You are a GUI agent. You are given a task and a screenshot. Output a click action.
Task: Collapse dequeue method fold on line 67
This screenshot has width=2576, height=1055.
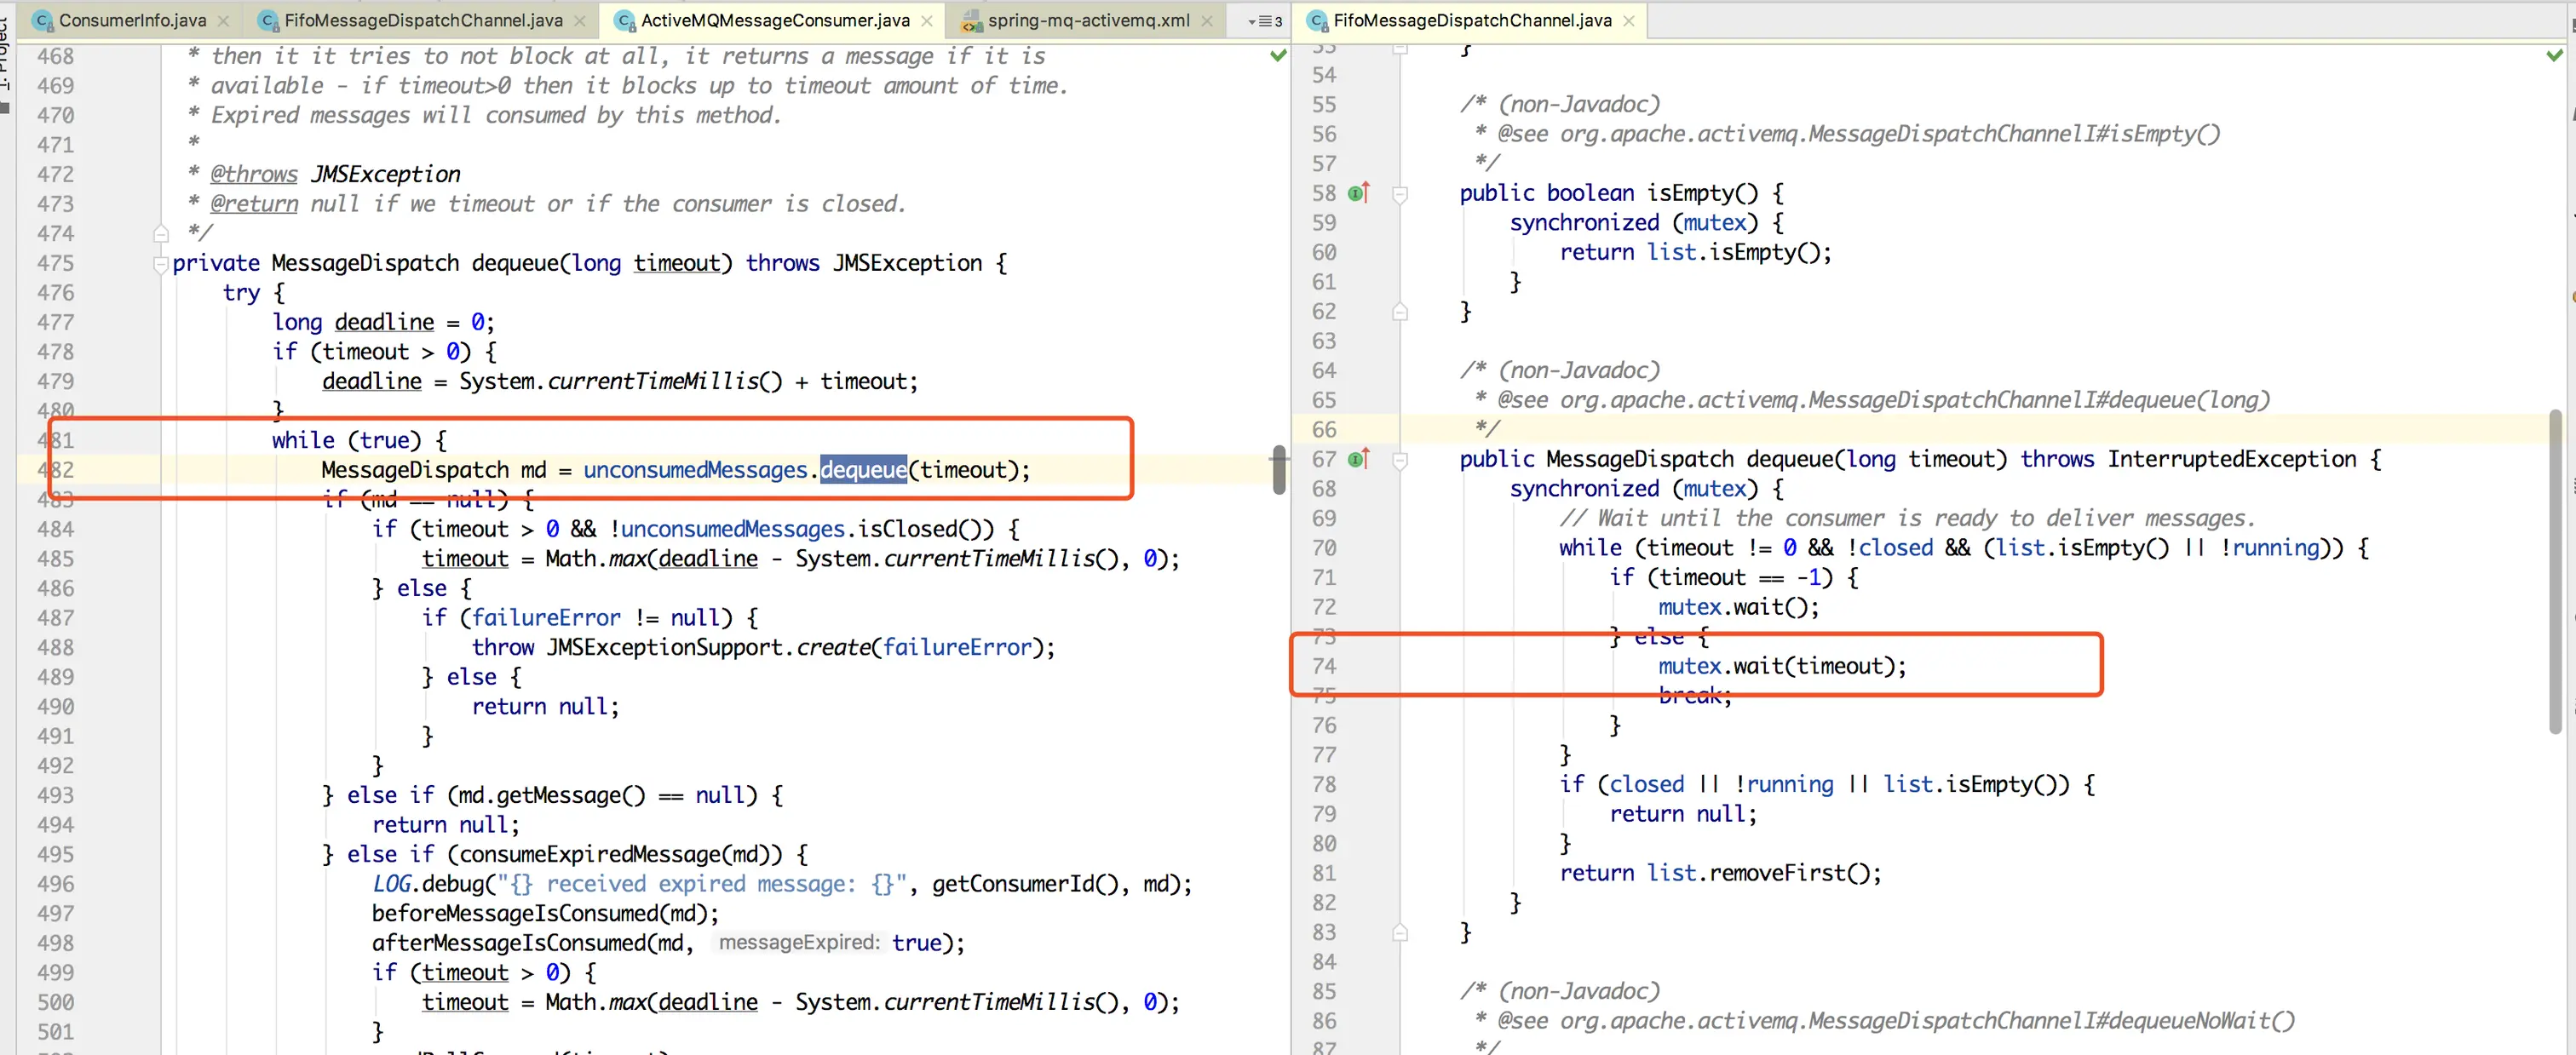[x=1400, y=460]
